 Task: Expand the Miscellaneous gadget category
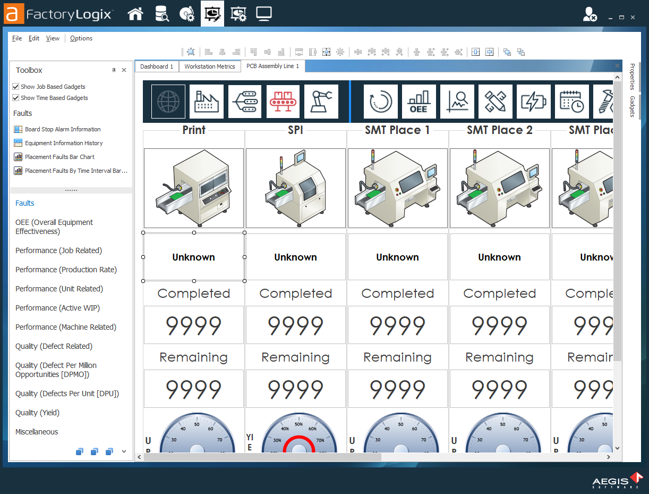click(x=35, y=431)
